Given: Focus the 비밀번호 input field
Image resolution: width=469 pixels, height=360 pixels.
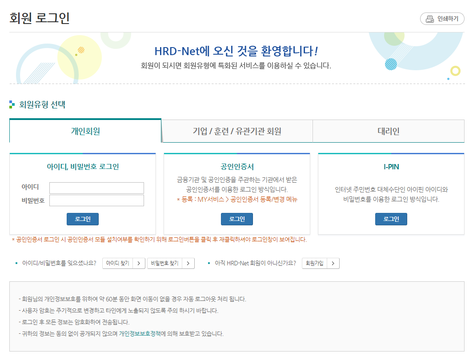Looking at the screenshot, I should (96, 200).
